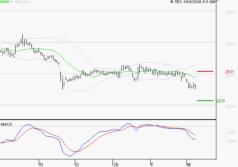Click the 26 year axis marker
This screenshot has width=238, height=167.
[x=116, y=165]
